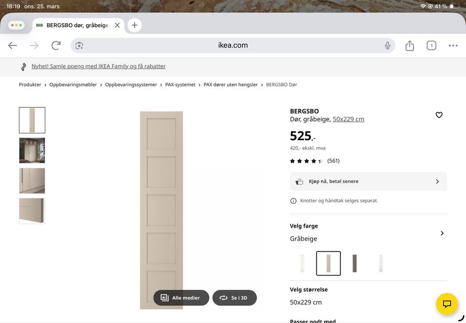466x323 pixels.
Task: Open the Se i 3D viewer
Action: (234, 298)
